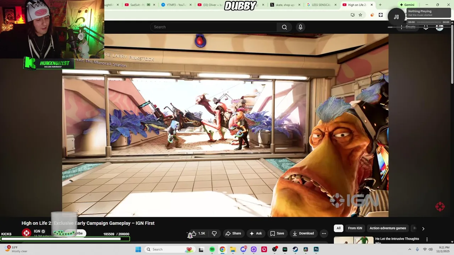Open 'He Let the Intrusive Thoughts' video title
The width and height of the screenshot is (454, 255).
[397, 240]
